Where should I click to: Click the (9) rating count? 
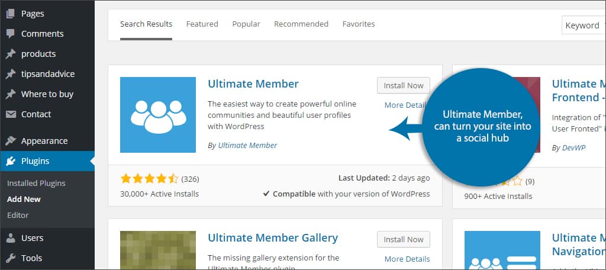530,181
